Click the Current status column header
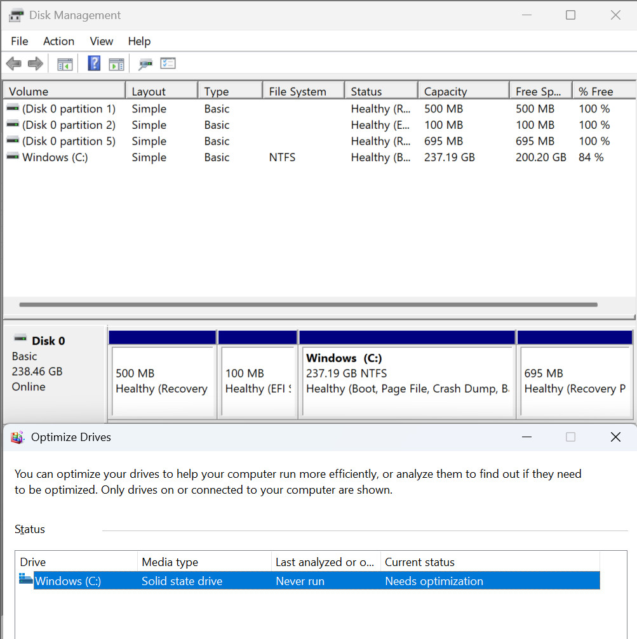Image resolution: width=637 pixels, height=639 pixels. coord(490,562)
